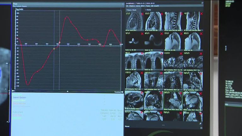Click the left triangle marker under the graph
Screen dimensions: 242x136
click(13, 91)
